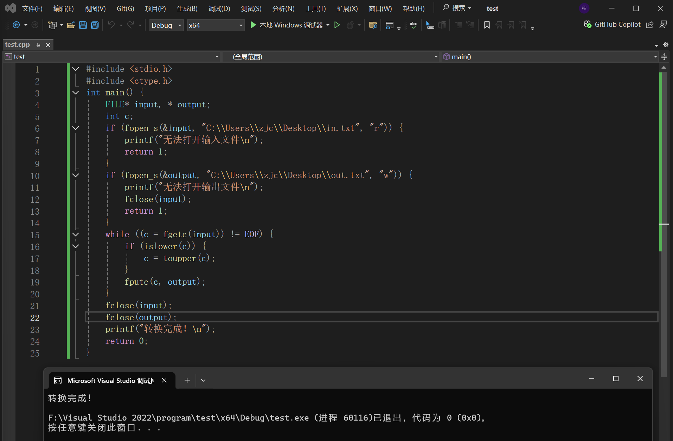The height and width of the screenshot is (441, 673).
Task: Pin the test.cpp tab
Action: click(38, 45)
